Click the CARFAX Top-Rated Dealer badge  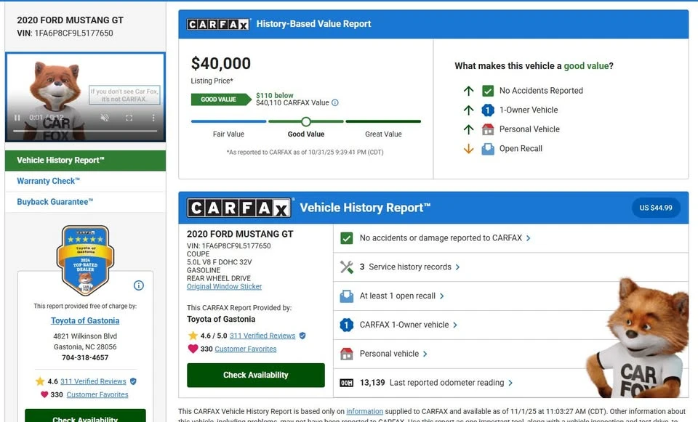coord(85,261)
